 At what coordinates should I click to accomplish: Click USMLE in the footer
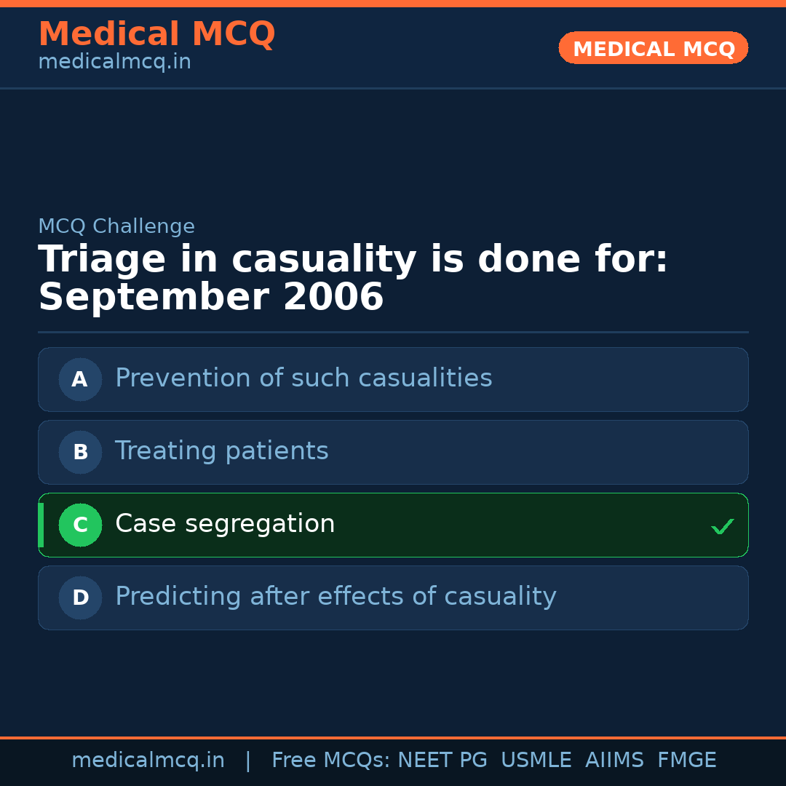tap(536, 761)
